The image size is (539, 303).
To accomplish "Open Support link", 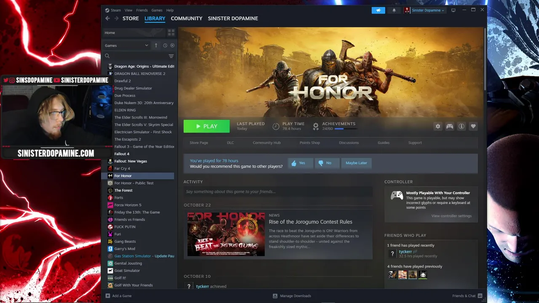I will point(415,143).
